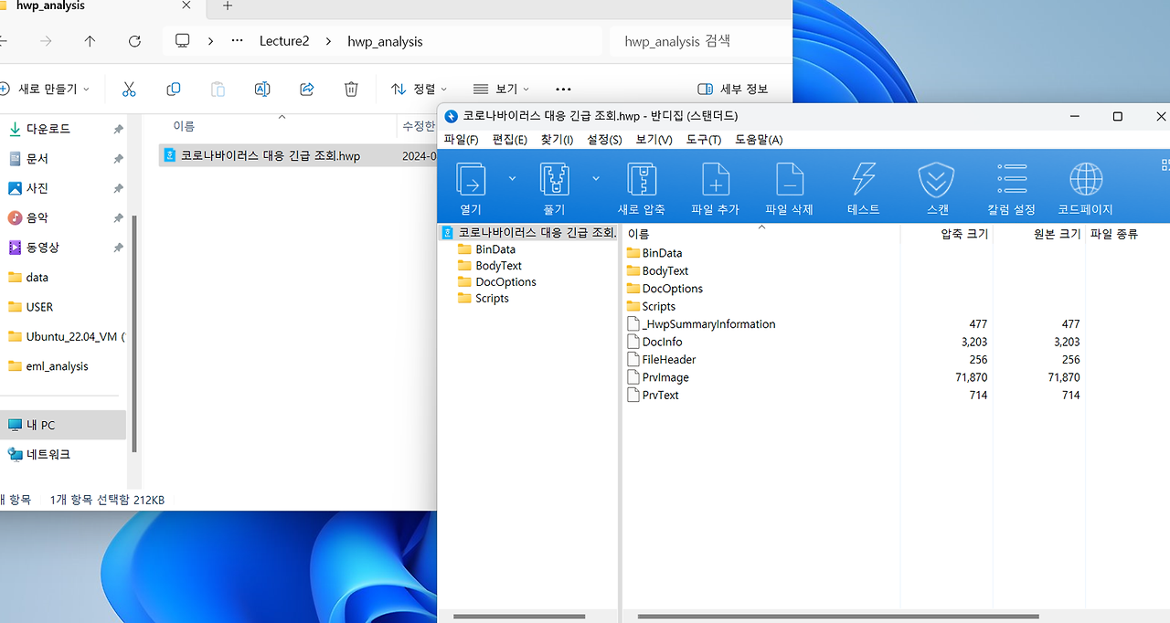Viewport: 1170px width, 623px height.
Task: Go up one folder in Explorer
Action: [x=90, y=41]
